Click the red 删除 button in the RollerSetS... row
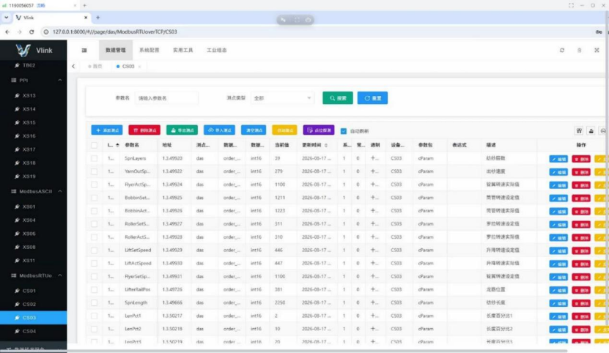 [x=581, y=224]
